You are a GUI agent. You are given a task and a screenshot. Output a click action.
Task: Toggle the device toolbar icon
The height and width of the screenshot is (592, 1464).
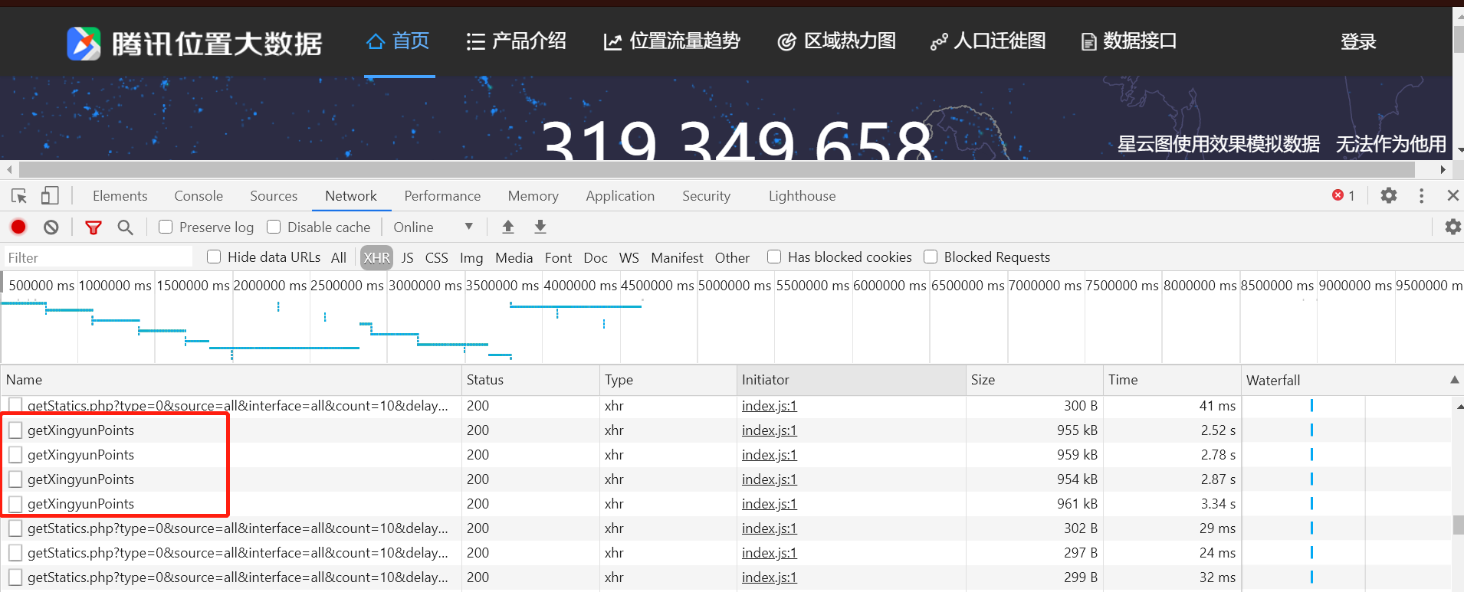(x=50, y=196)
